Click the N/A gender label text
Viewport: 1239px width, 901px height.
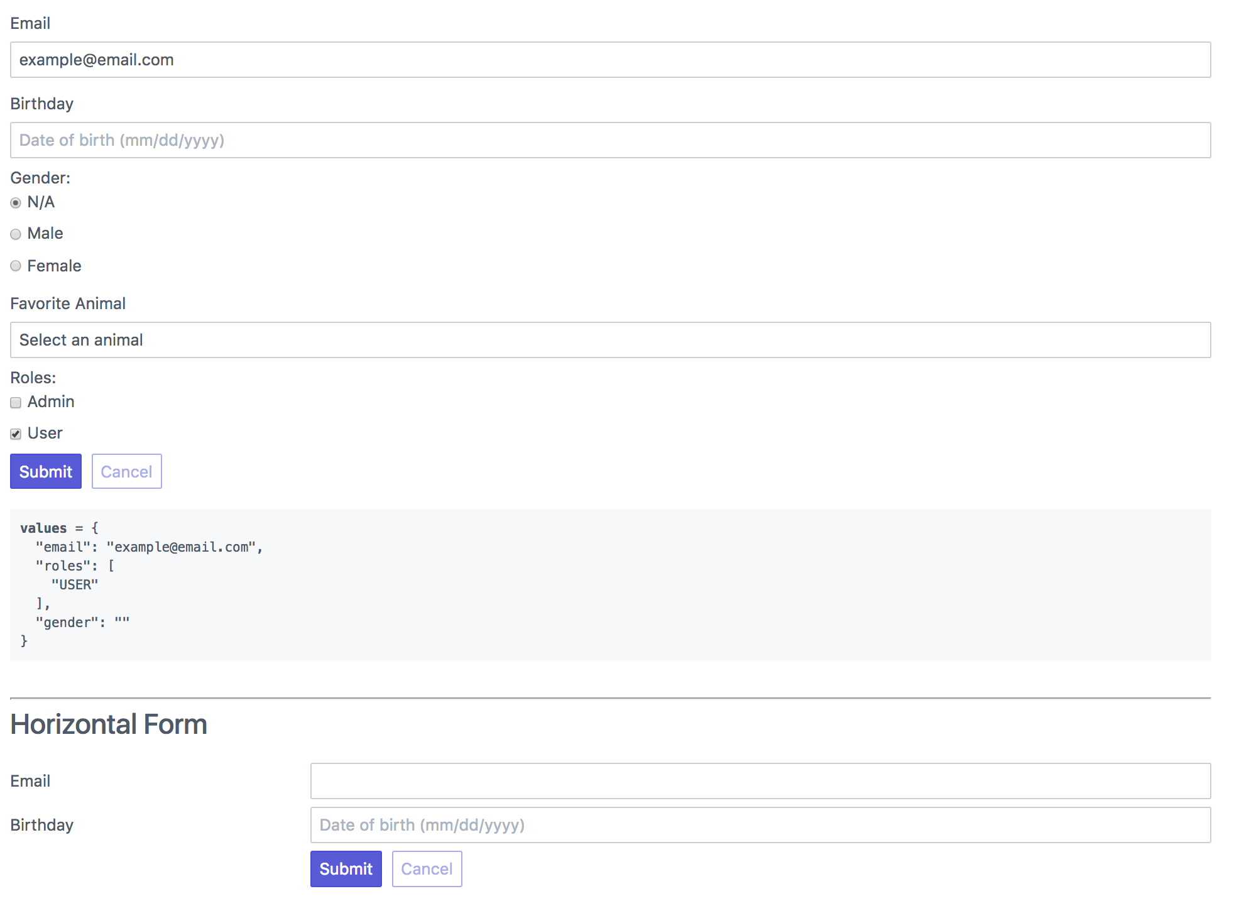coord(41,202)
